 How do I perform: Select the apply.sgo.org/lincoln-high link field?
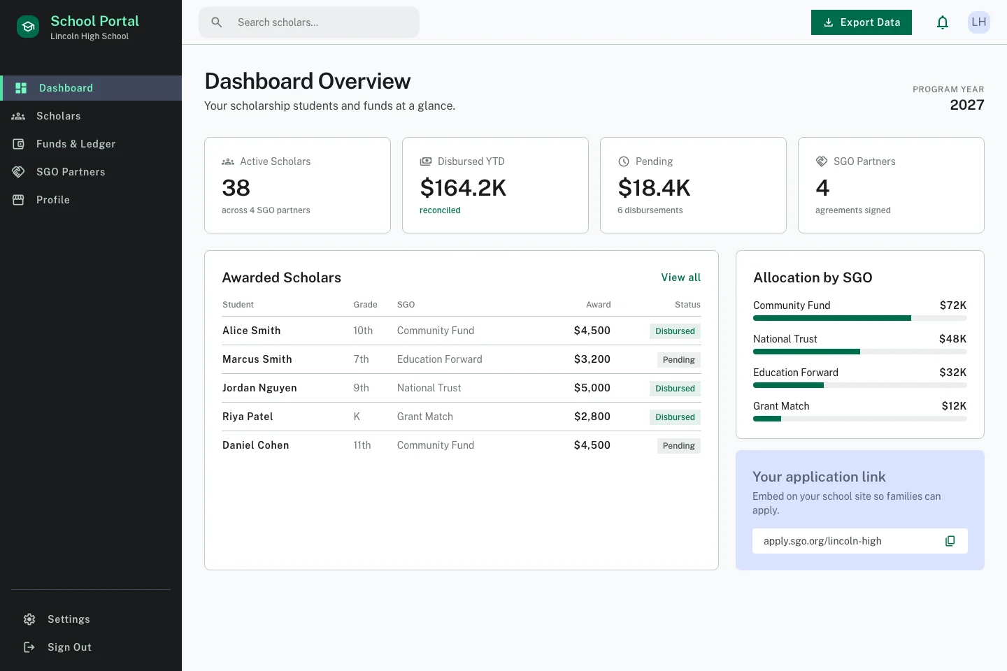860,541
